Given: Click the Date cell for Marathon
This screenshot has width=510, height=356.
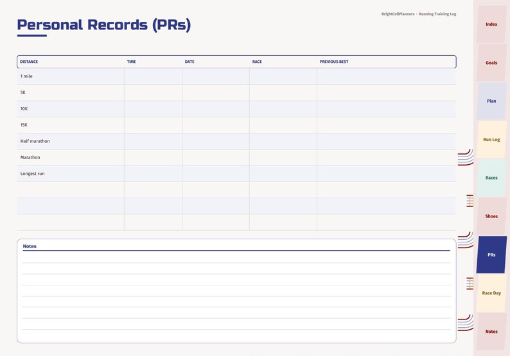Looking at the screenshot, I should [216, 158].
